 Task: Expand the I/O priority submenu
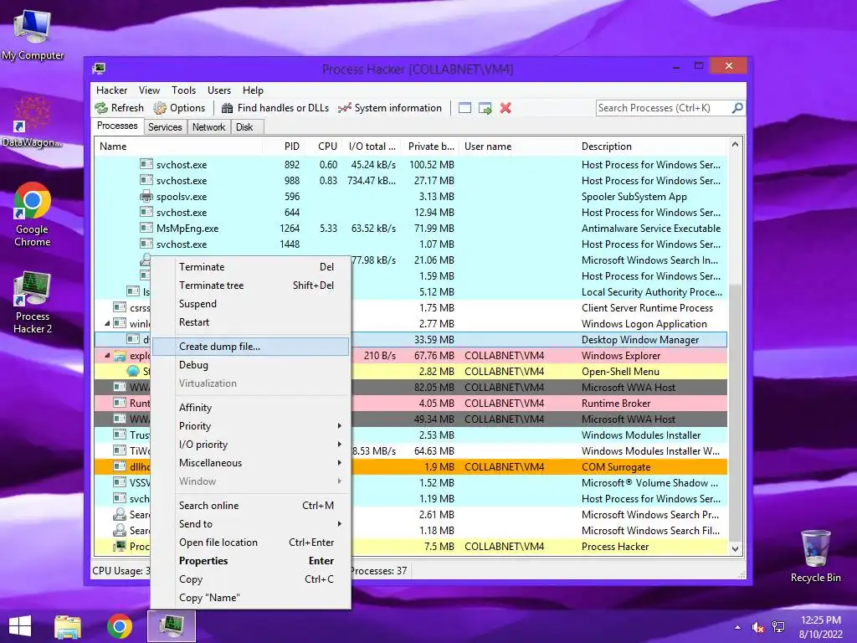(x=250, y=445)
